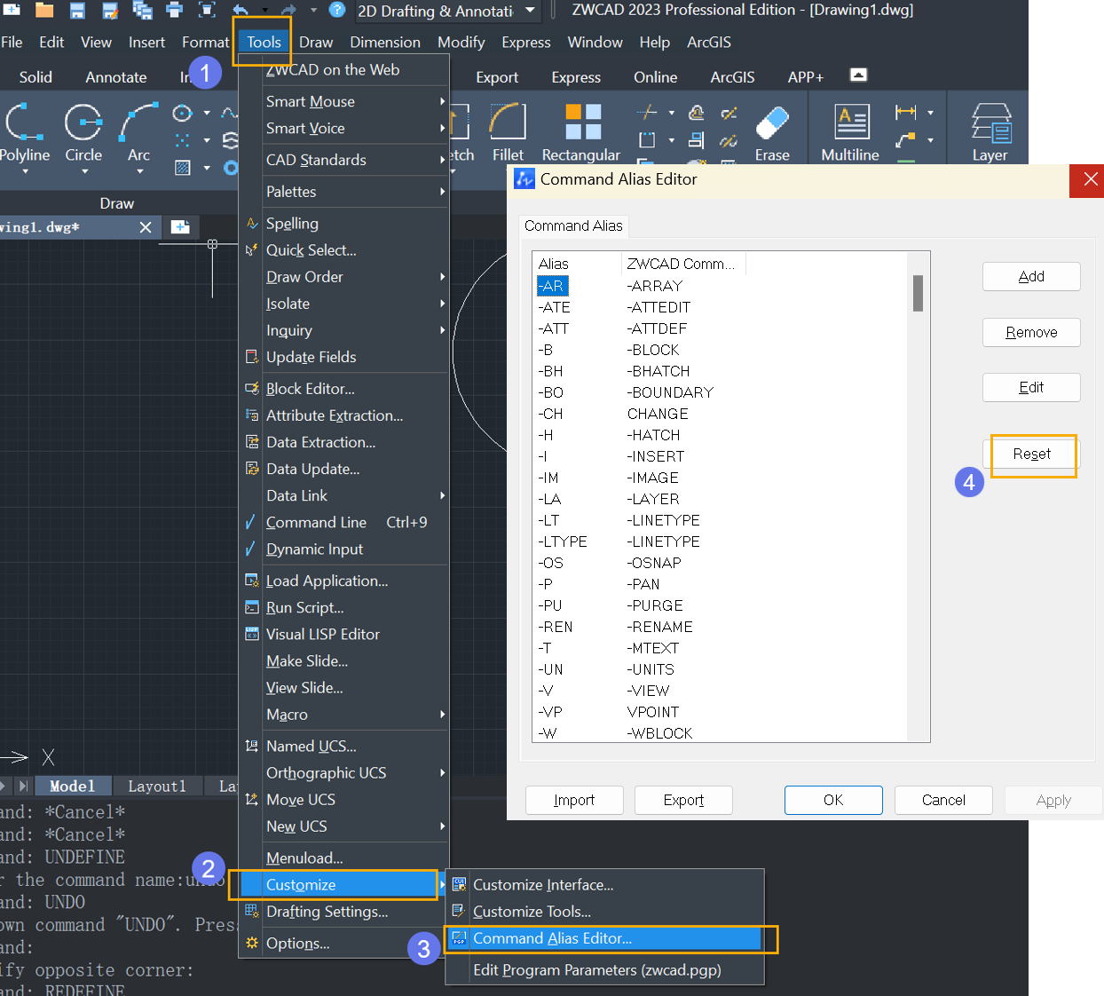1104x996 pixels.
Task: Choose Quick Select from the Tools menu
Action: point(343,250)
